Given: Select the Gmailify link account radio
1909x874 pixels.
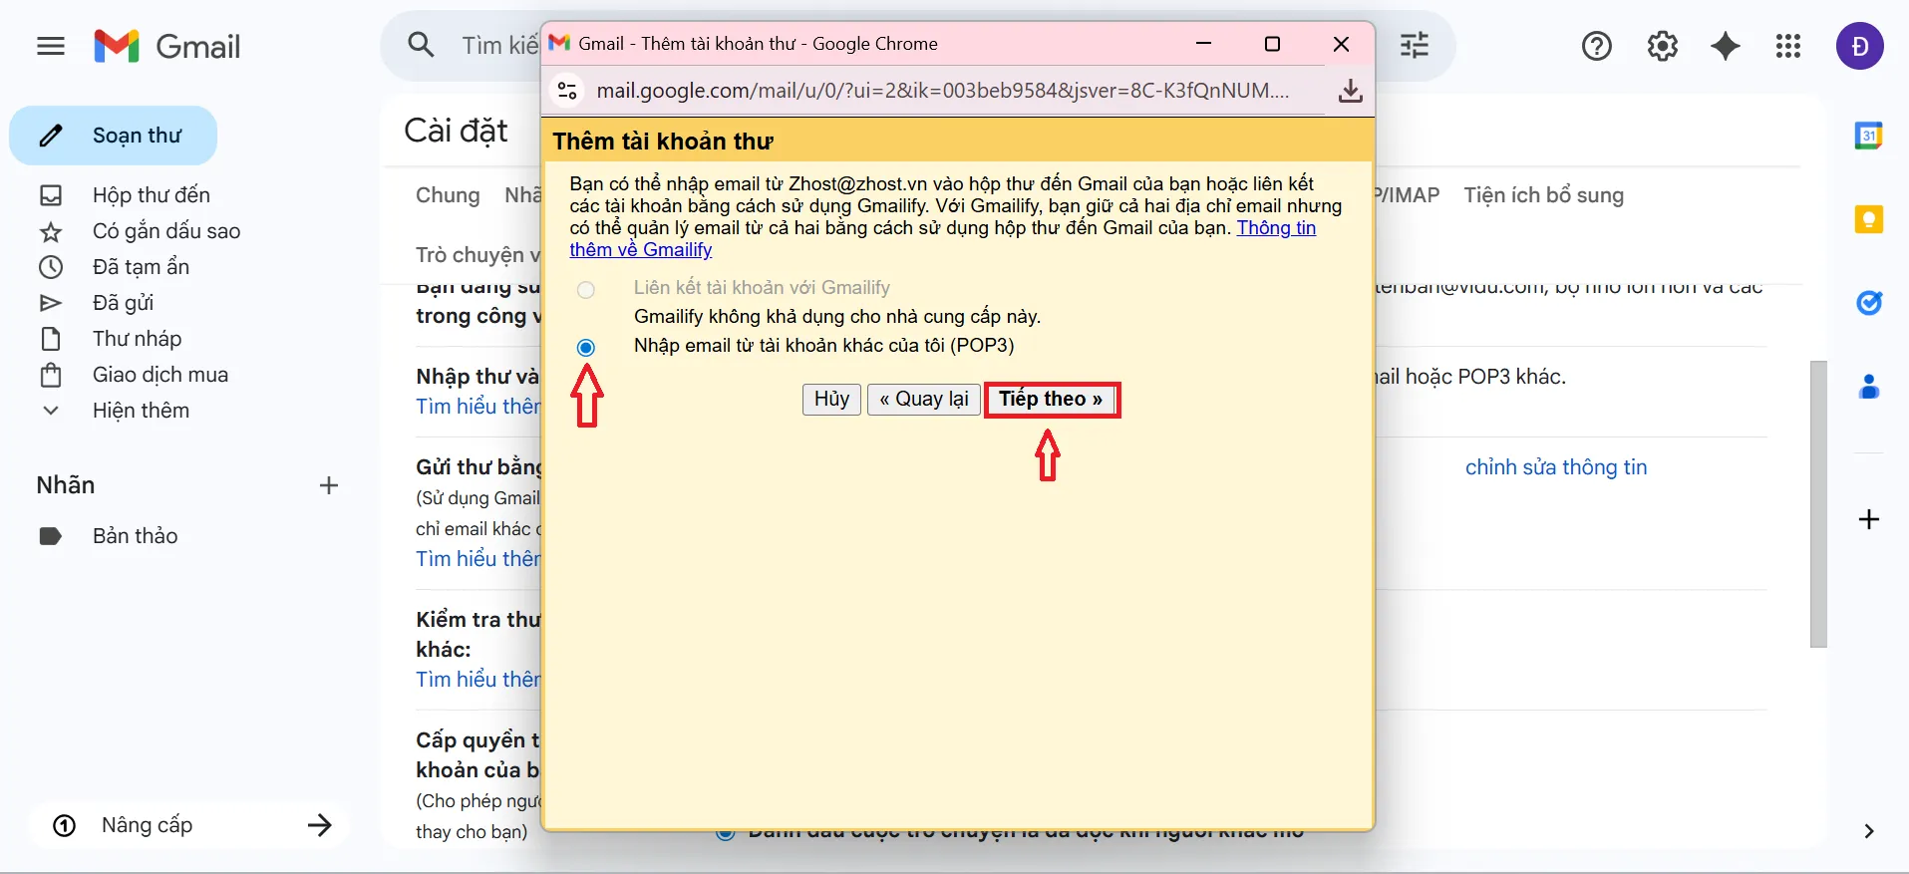Looking at the screenshot, I should point(586,290).
